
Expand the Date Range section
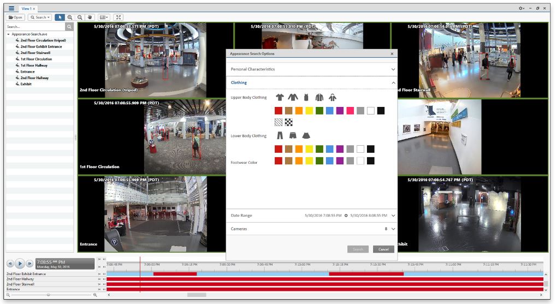[x=311, y=216]
